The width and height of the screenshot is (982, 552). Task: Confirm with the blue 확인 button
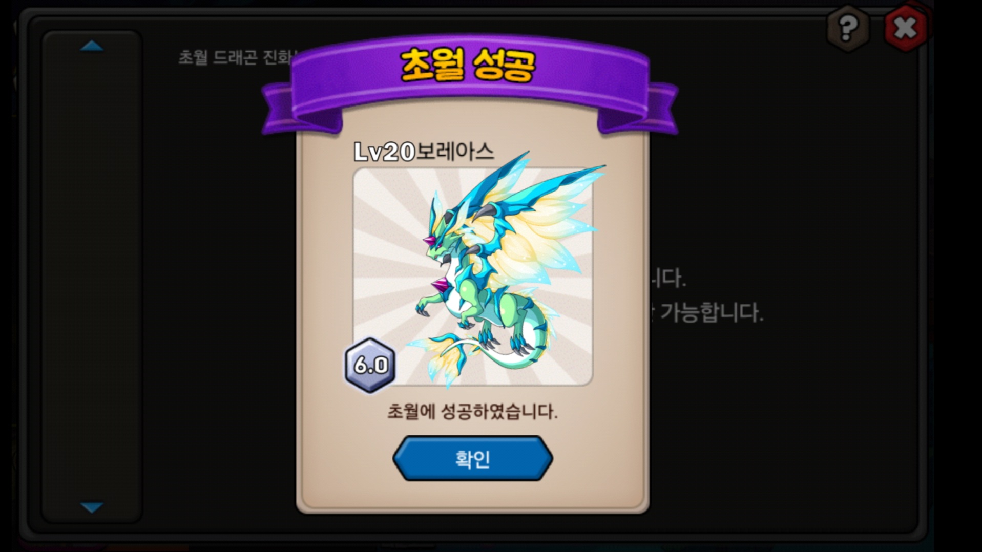[x=472, y=458]
